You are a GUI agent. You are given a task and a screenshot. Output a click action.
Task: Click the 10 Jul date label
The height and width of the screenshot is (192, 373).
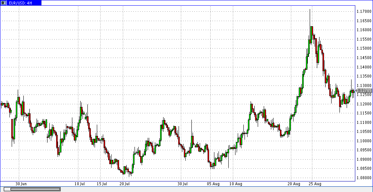click(x=80, y=184)
